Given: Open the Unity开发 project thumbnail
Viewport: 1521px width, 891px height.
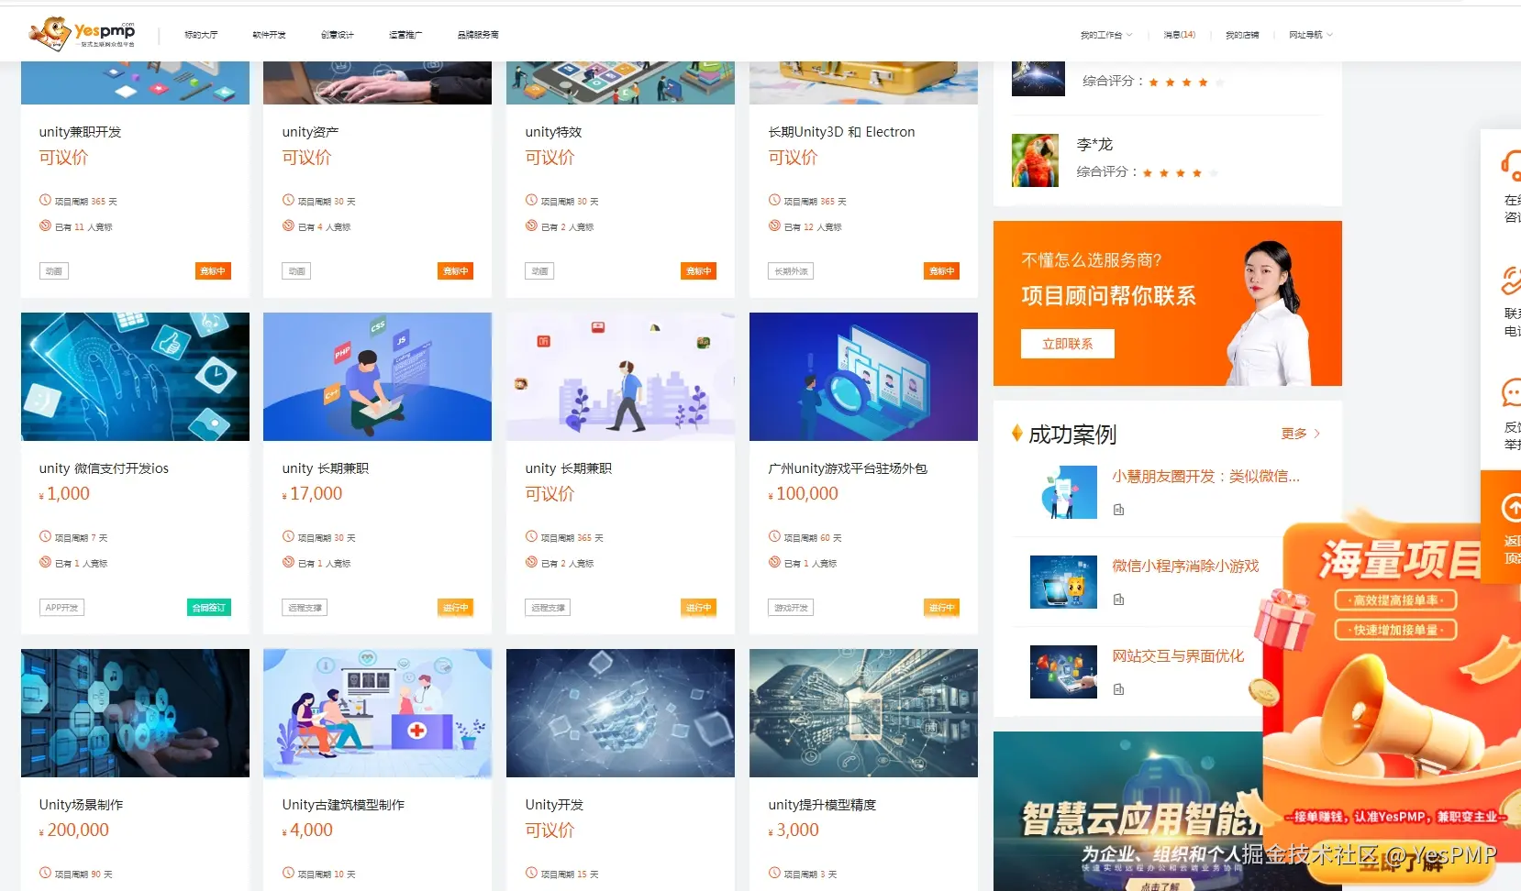Looking at the screenshot, I should click(x=620, y=713).
